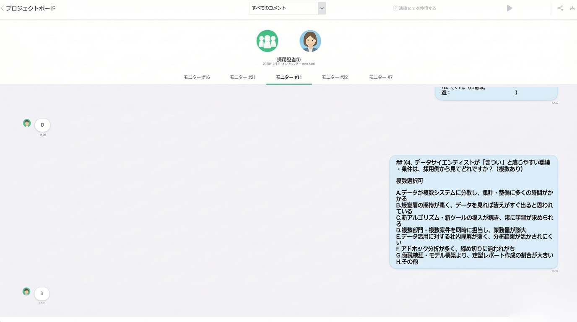Click the back arrow beside プロジェクトボード
This screenshot has height=322, width=577.
pyautogui.click(x=3, y=8)
